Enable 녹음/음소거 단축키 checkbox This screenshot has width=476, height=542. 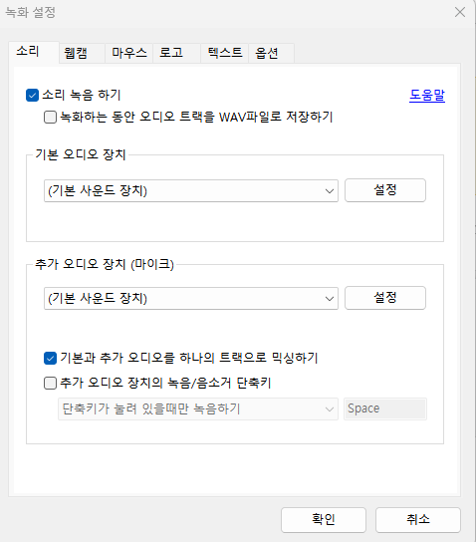[50, 383]
